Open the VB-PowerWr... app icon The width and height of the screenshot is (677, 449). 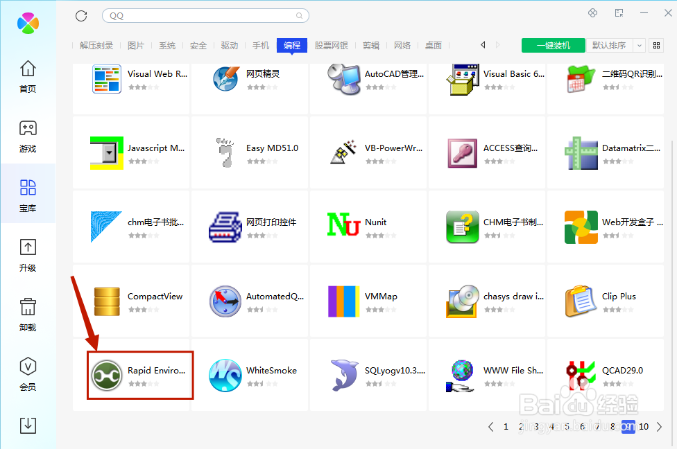click(x=343, y=152)
